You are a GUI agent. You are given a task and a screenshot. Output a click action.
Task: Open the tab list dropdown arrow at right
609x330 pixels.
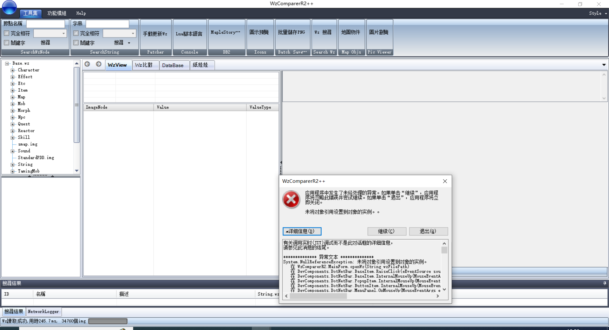point(604,65)
